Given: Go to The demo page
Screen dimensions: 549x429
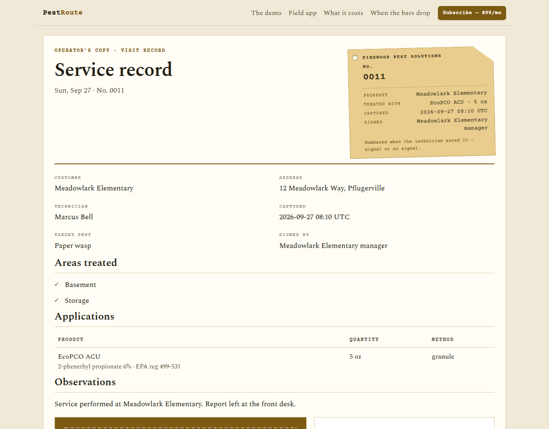Looking at the screenshot, I should tap(266, 13).
